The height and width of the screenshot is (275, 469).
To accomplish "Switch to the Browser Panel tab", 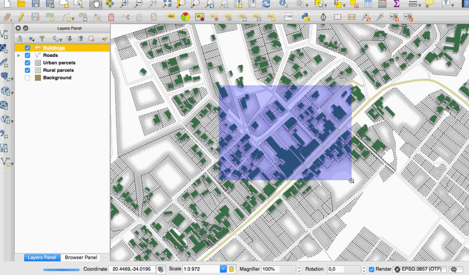I will 81,258.
